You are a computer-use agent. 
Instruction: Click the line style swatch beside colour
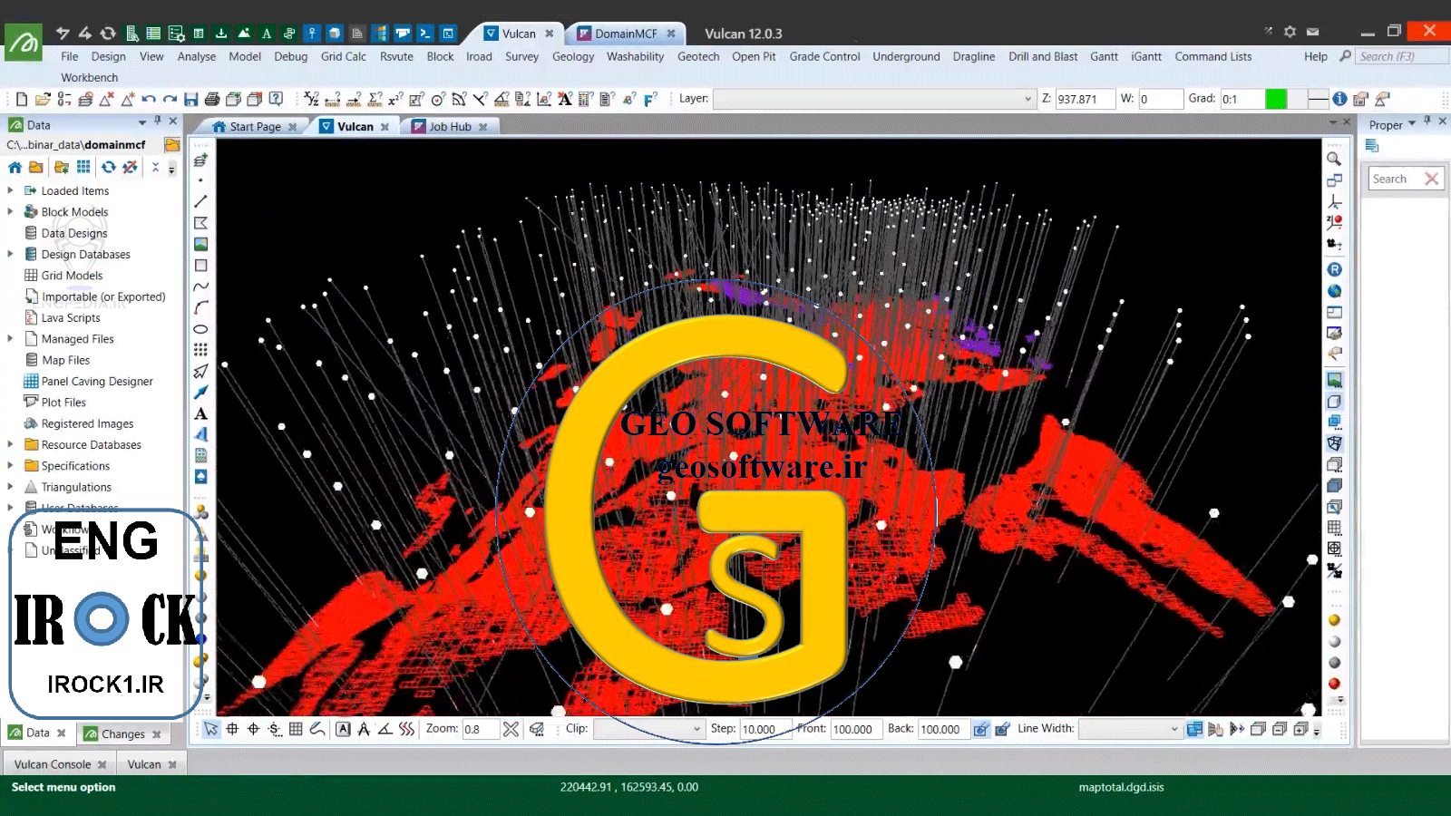[1319, 99]
